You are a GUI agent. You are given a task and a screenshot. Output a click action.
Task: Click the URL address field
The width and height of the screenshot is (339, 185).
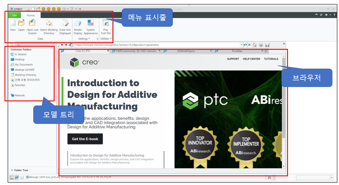(157, 45)
